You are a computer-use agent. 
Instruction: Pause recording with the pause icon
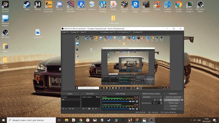182,100
